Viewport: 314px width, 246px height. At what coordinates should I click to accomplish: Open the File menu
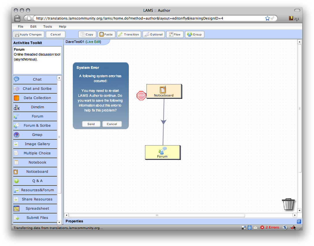[21, 27]
